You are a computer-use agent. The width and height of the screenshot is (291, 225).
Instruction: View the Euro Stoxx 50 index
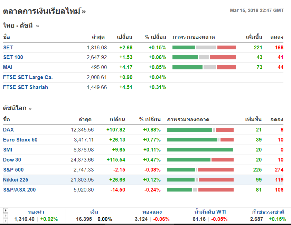(20, 140)
